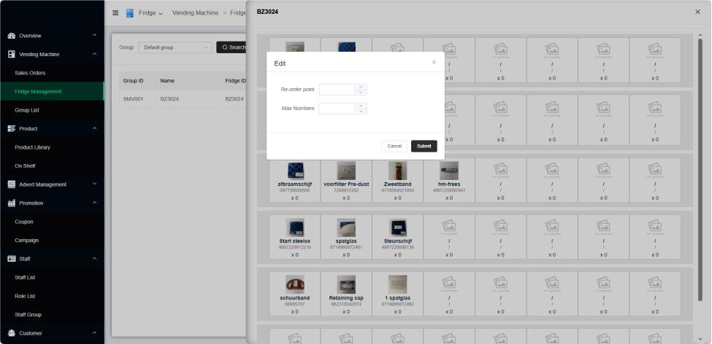
Task: Collapse the Vending Machine menu chevron
Action: click(94, 54)
